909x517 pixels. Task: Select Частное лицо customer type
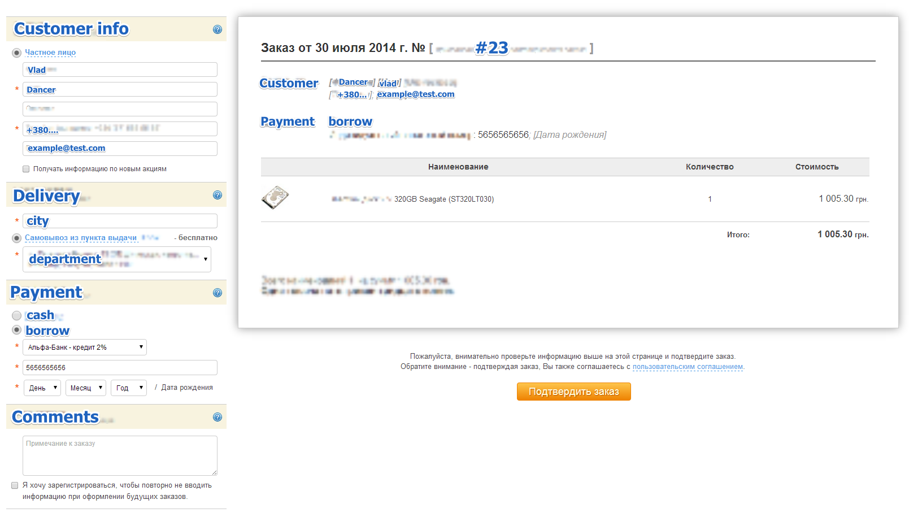[17, 53]
